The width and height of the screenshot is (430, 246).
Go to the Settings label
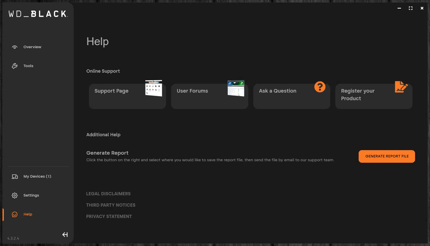click(x=31, y=195)
